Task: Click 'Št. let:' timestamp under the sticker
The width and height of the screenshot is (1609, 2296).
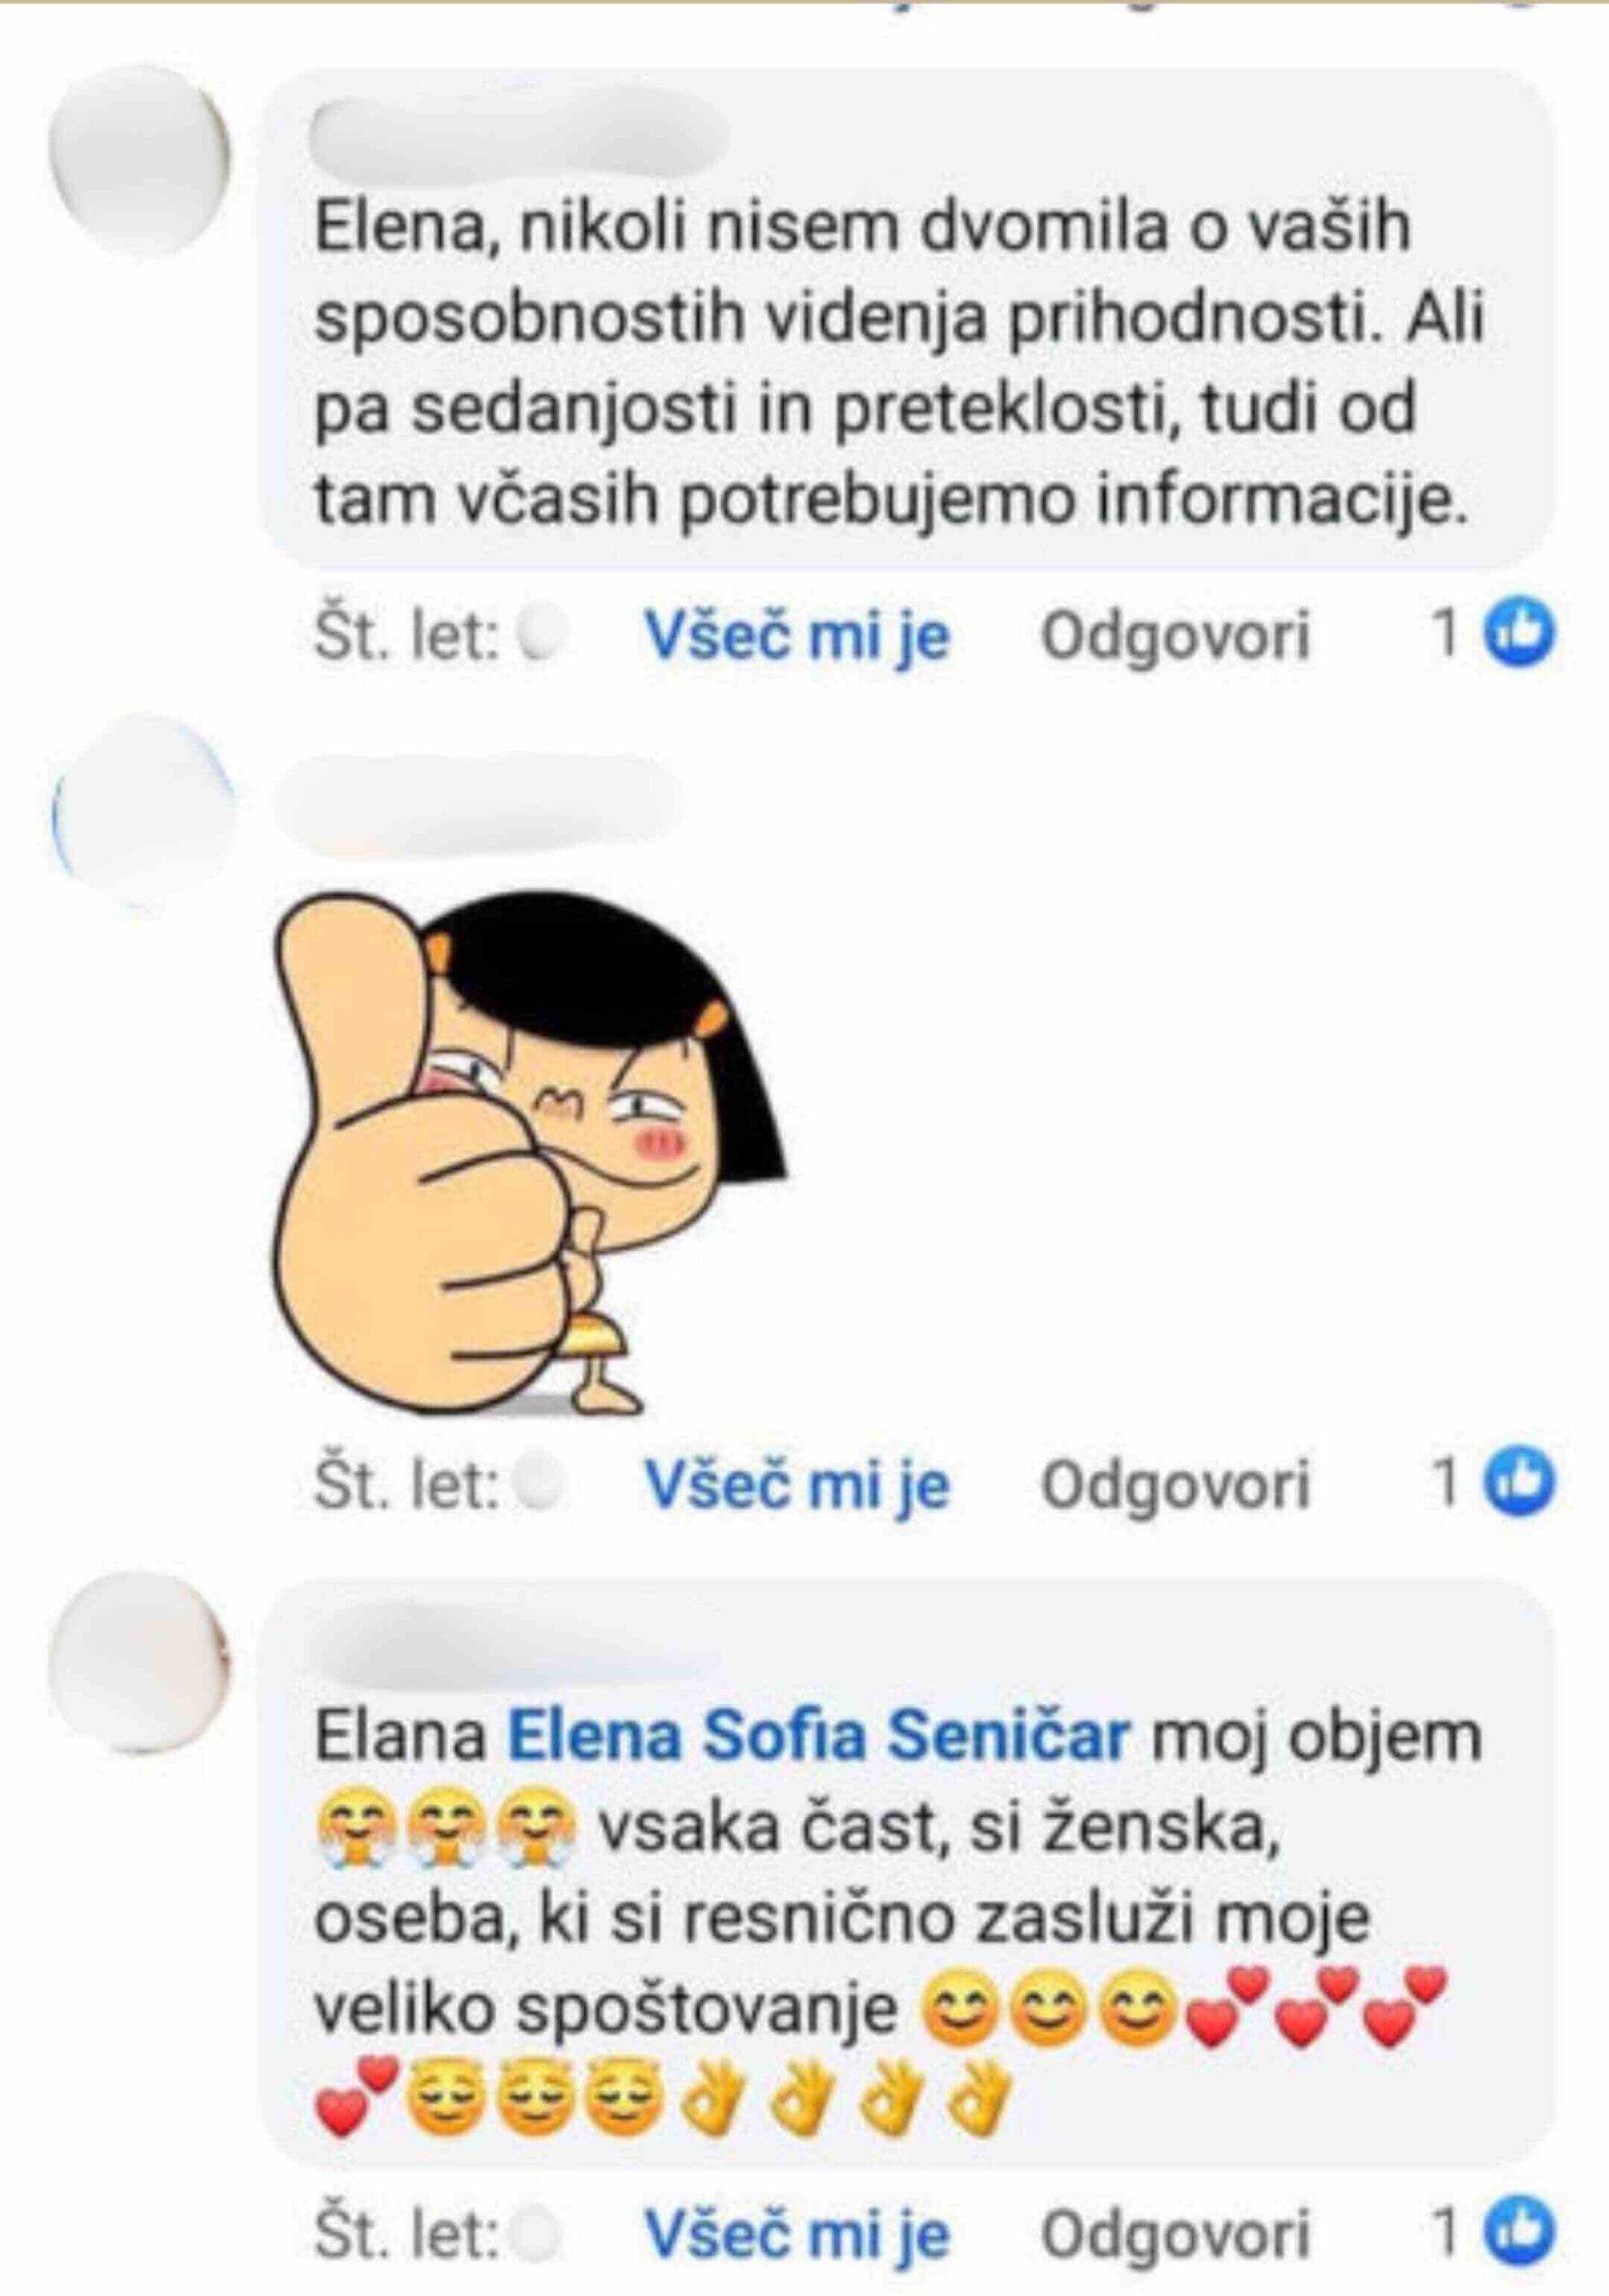Action: click(407, 1485)
